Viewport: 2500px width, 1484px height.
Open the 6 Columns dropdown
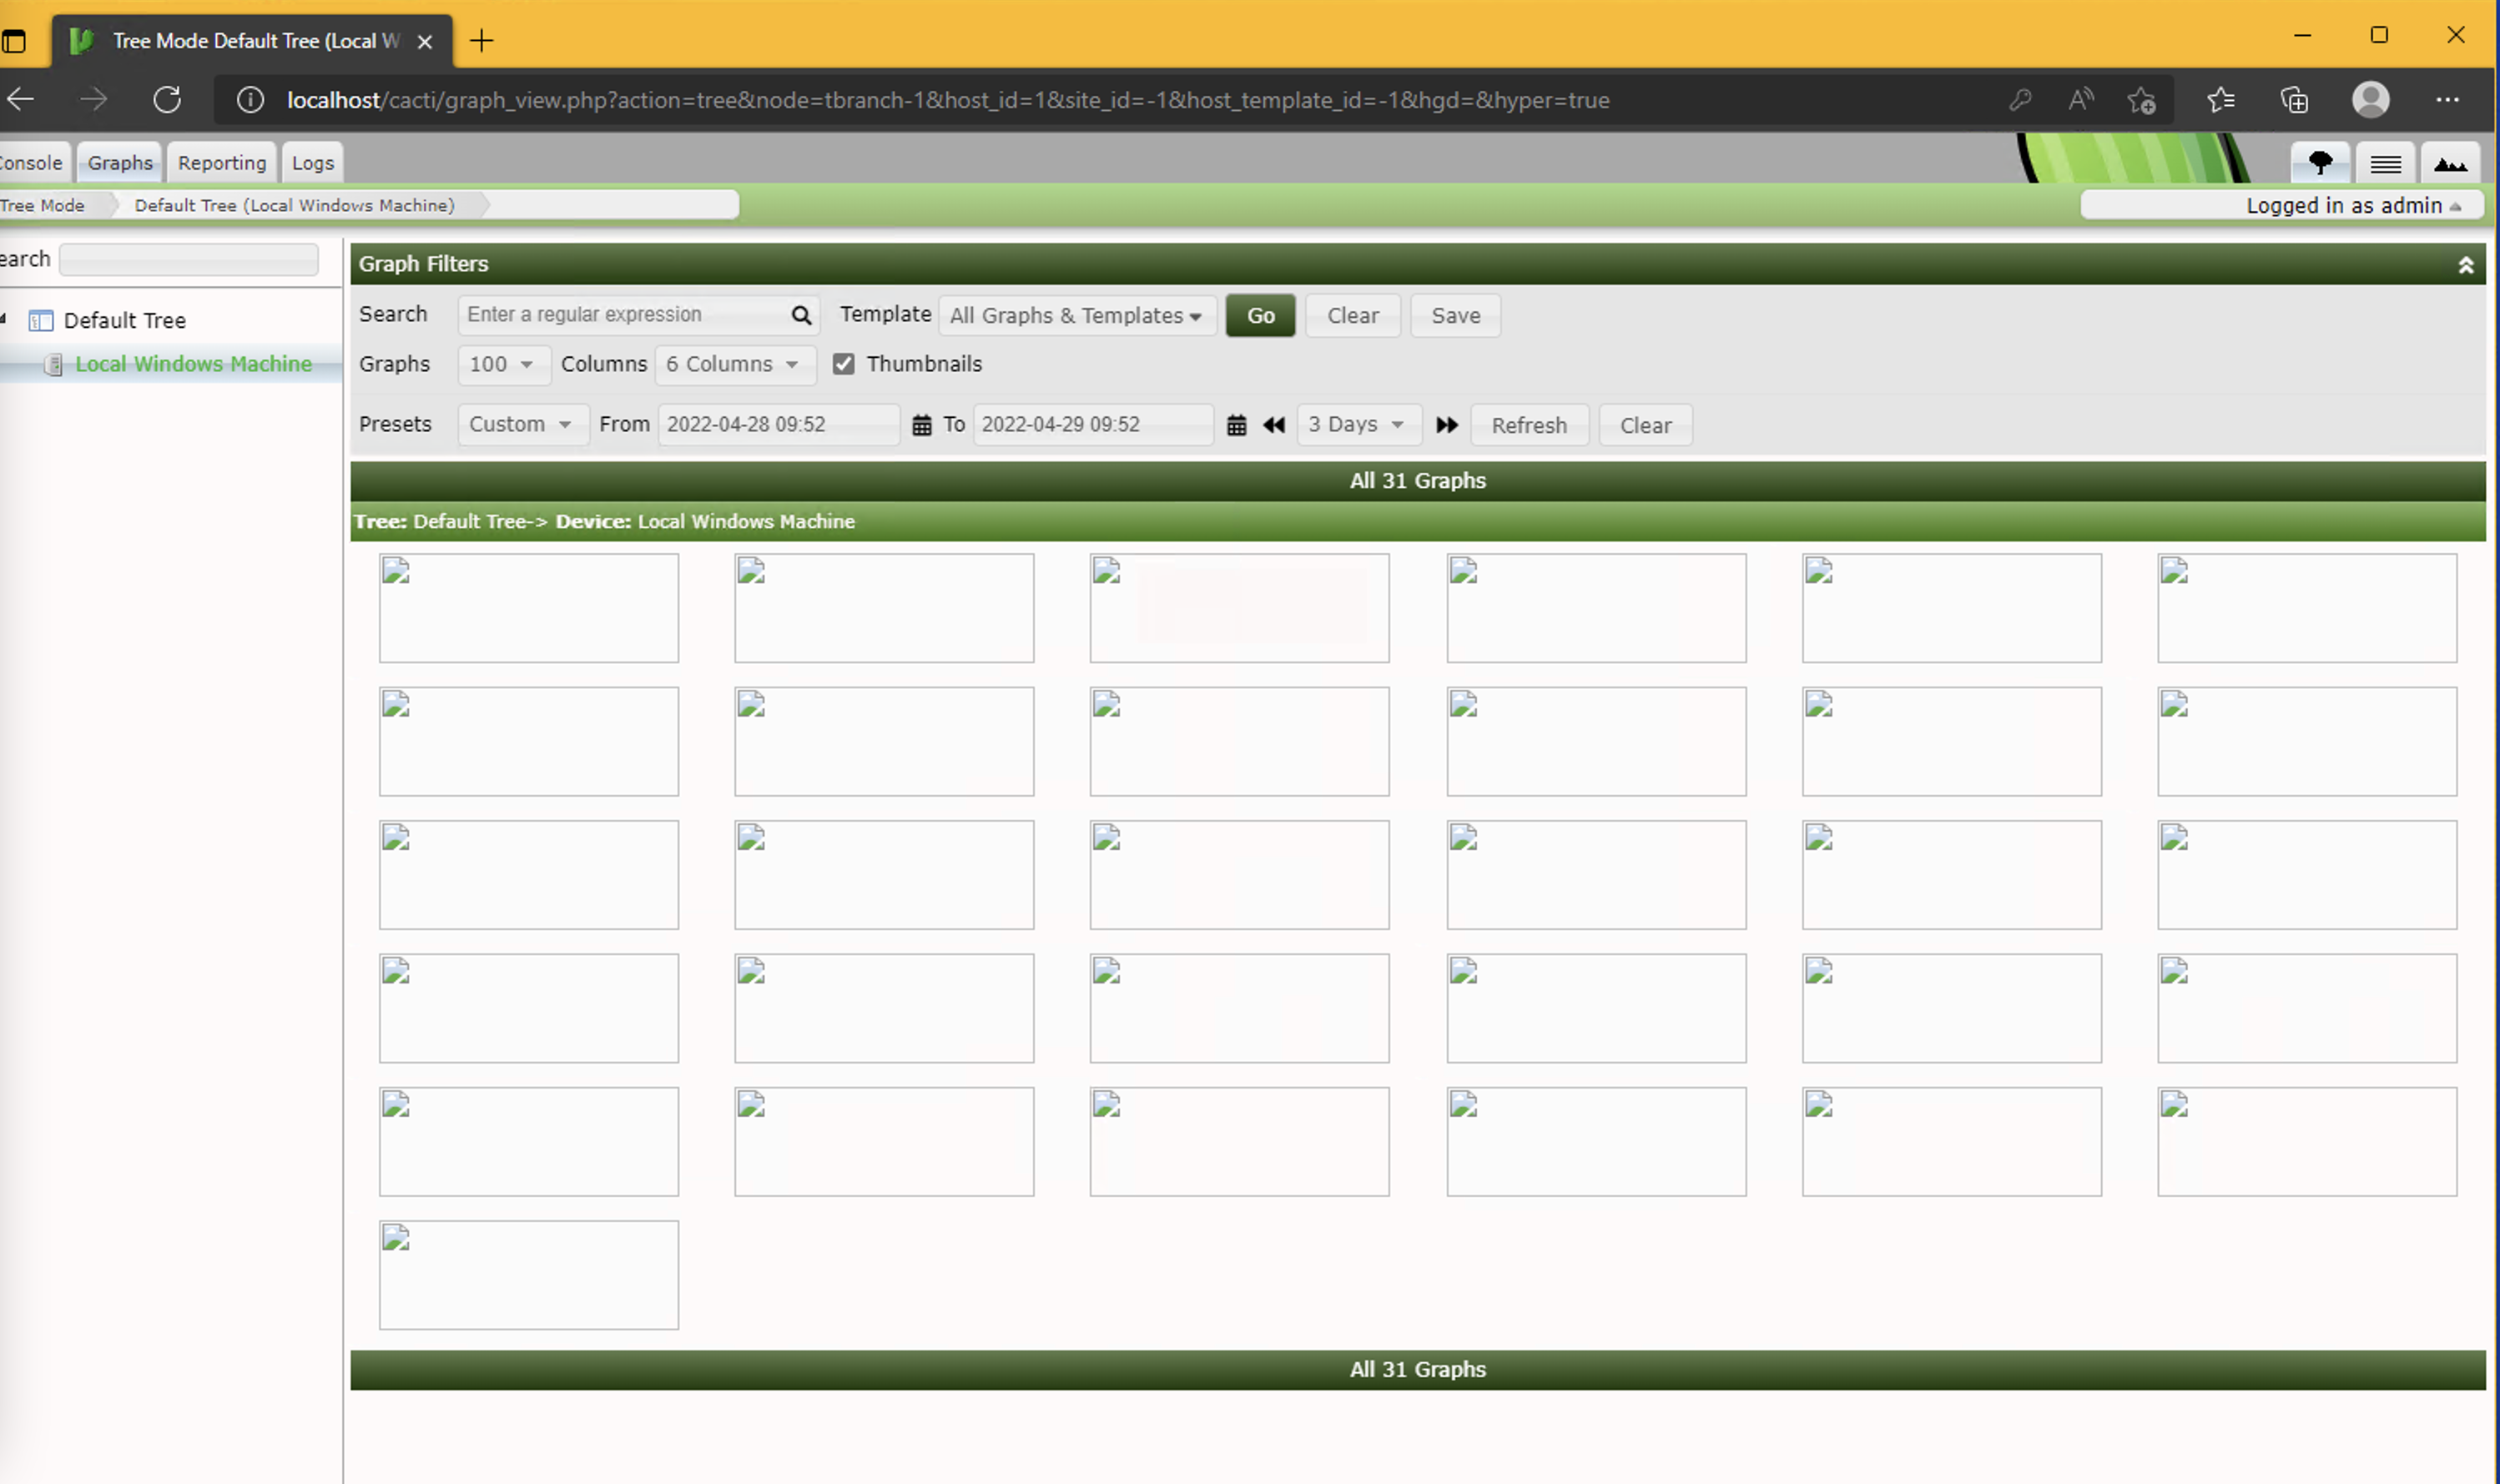click(x=735, y=365)
